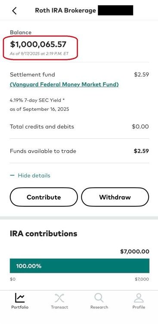Open the Portfolio chart icon
This screenshot has height=324, width=158.
click(x=20, y=298)
